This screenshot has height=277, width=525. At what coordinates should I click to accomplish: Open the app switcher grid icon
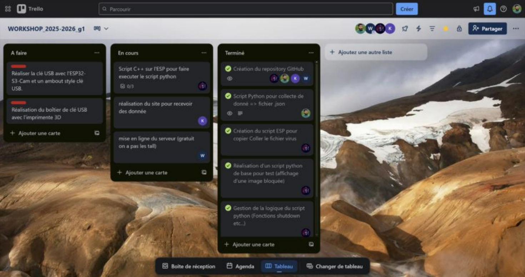click(x=8, y=9)
